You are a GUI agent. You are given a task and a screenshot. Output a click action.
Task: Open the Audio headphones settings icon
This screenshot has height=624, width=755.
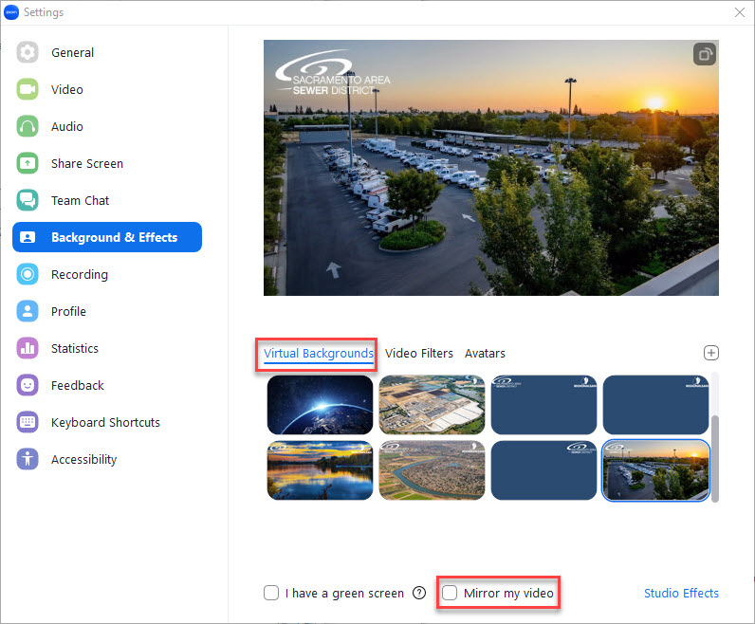[28, 126]
